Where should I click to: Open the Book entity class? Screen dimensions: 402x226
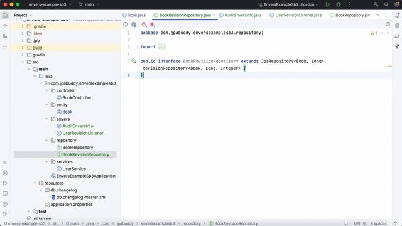click(x=65, y=112)
